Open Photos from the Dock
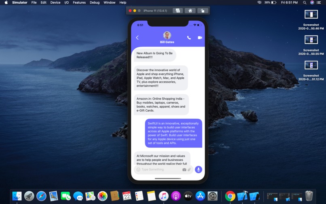Image resolution: width=326 pixels, height=204 pixels. pos(102,196)
